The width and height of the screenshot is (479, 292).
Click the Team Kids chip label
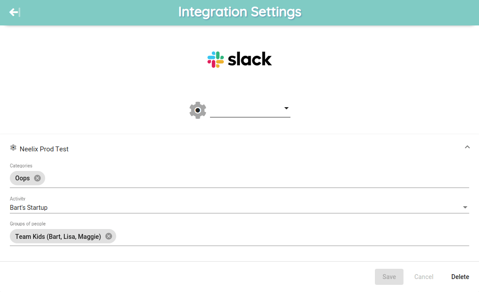[x=58, y=237]
